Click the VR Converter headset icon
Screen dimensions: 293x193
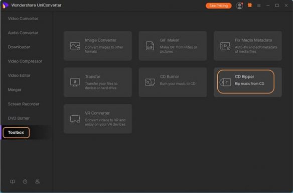click(x=75, y=119)
